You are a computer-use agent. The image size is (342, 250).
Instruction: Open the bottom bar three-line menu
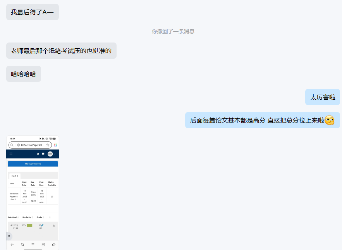pyautogui.click(x=33, y=245)
